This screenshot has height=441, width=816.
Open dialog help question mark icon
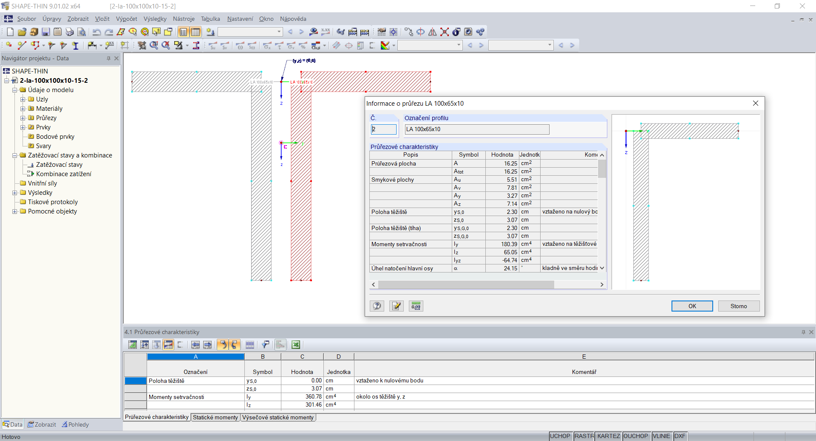[x=377, y=306]
